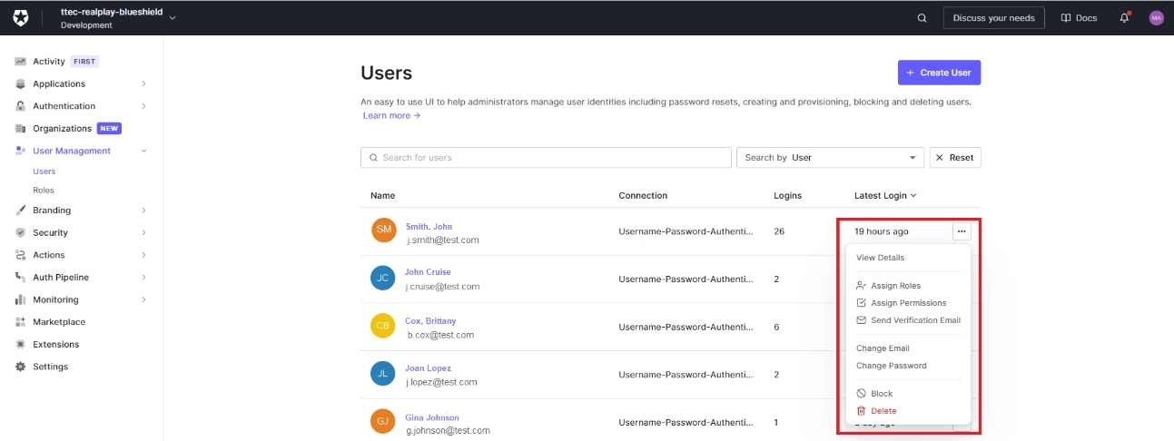Screen dimensions: 1174x441
Task: Click the Create User button
Action: click(939, 73)
